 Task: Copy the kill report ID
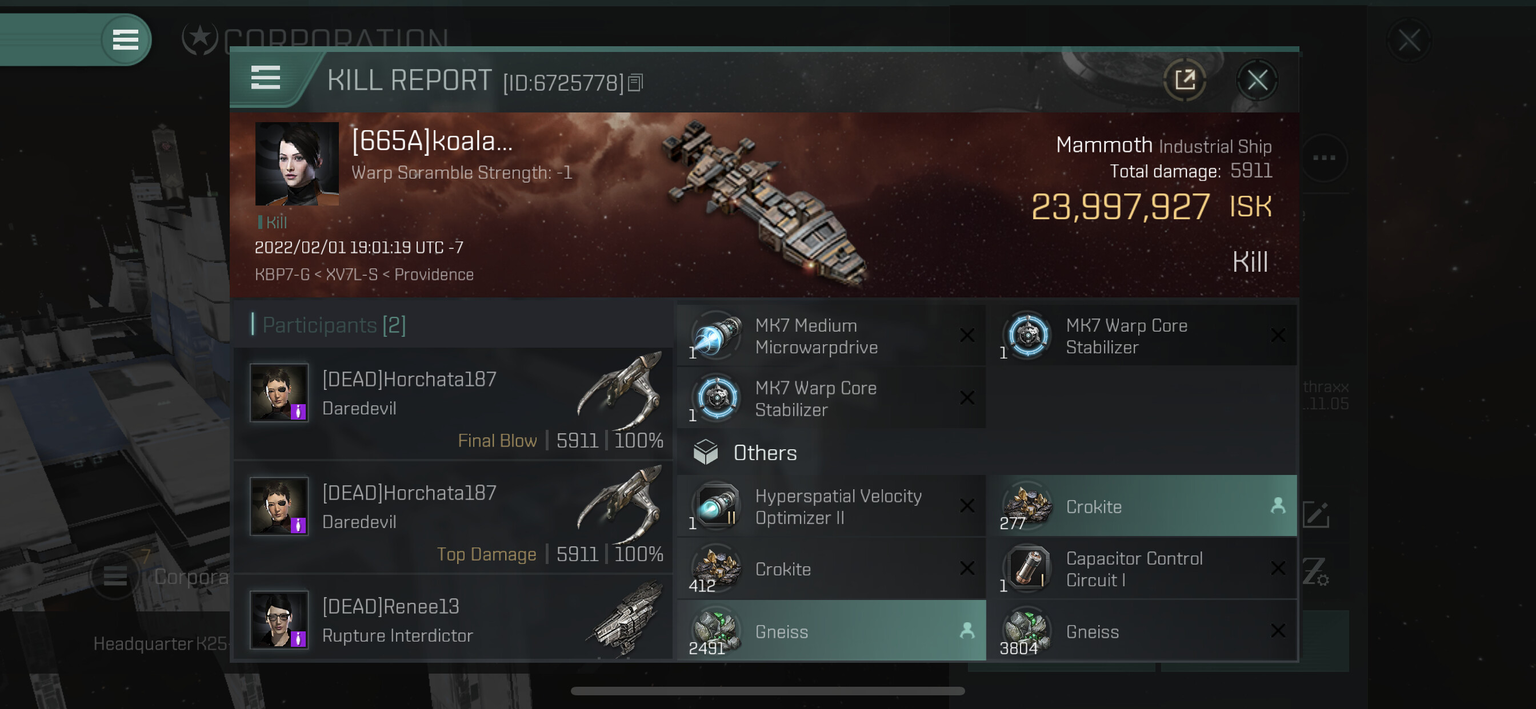coord(635,83)
